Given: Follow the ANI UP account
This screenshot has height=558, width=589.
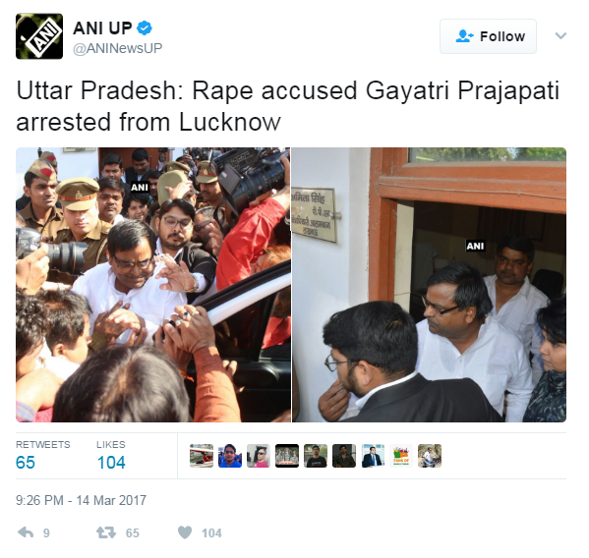Looking at the screenshot, I should pos(488,36).
